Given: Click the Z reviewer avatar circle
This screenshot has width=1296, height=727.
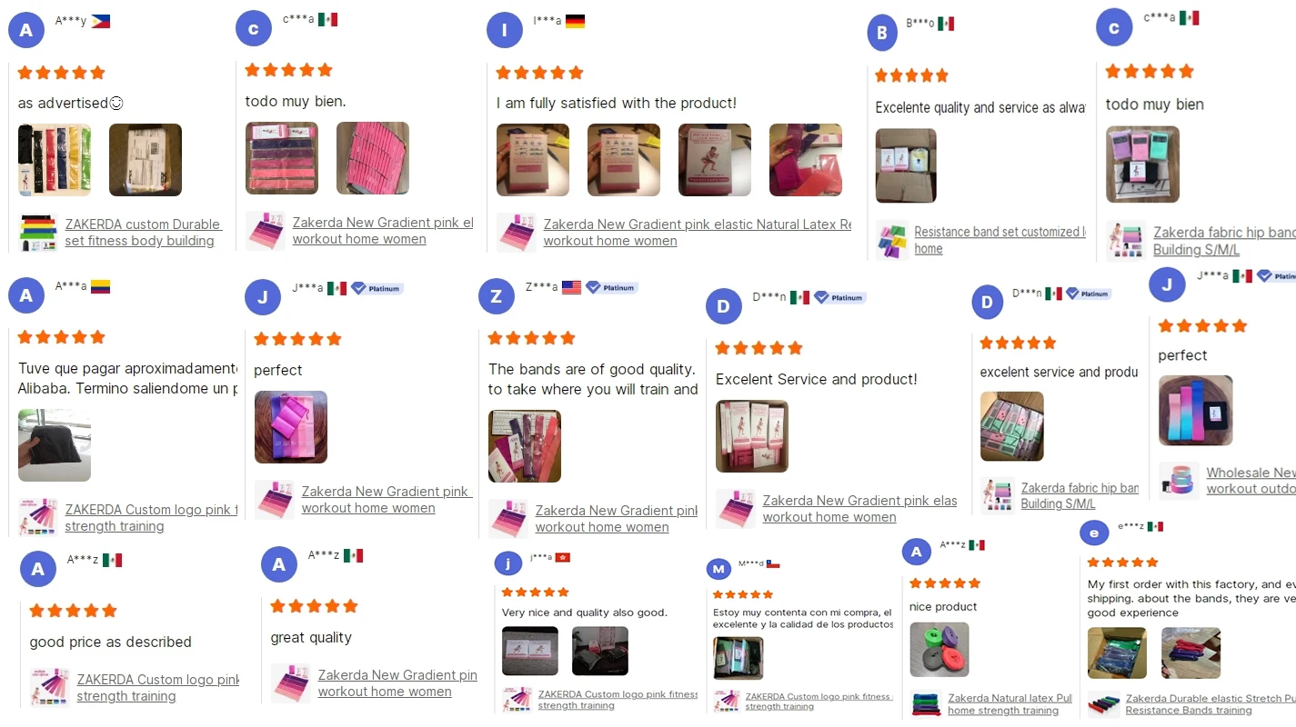Looking at the screenshot, I should [497, 296].
